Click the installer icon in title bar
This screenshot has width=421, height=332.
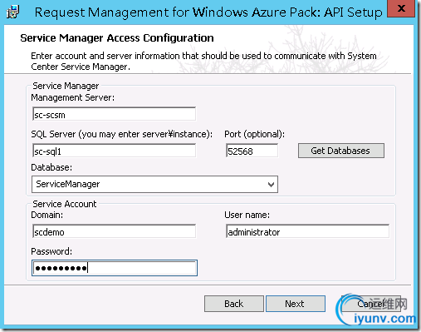pos(12,12)
